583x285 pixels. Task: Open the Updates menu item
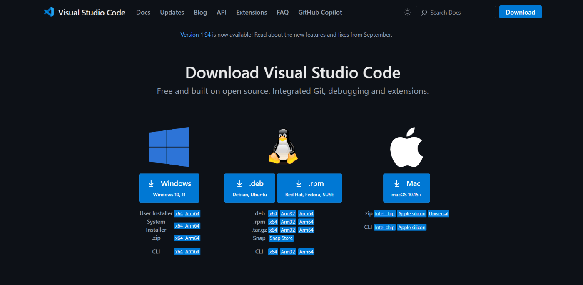point(172,12)
